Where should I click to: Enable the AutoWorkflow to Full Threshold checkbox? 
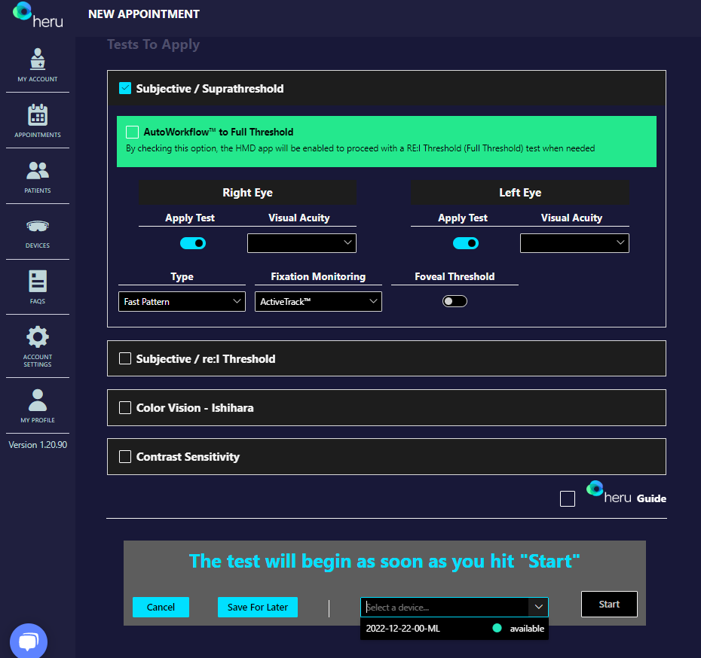point(133,132)
